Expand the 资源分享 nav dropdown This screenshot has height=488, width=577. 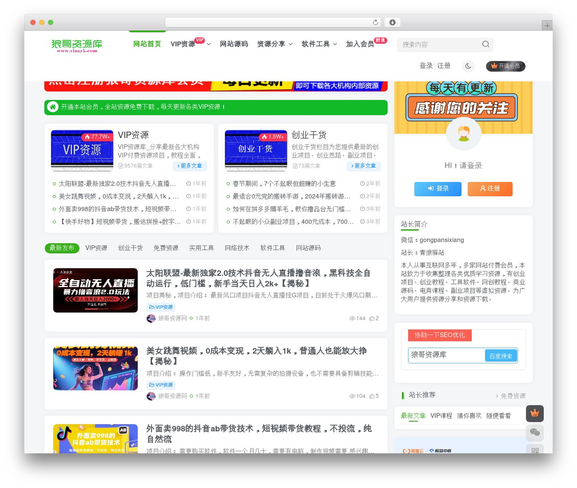click(x=290, y=44)
